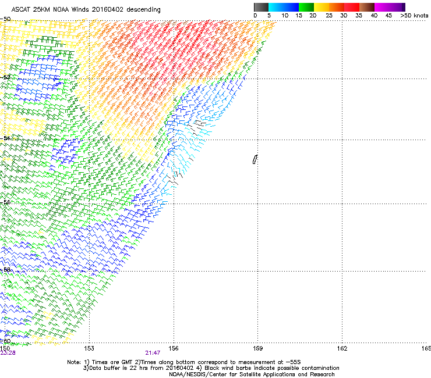Click the yellow 20-25 knots legend swatch
Viewport: 431px width, 378px height.
pos(322,7)
